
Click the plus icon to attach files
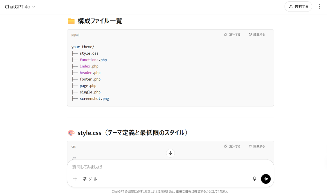[75, 179]
